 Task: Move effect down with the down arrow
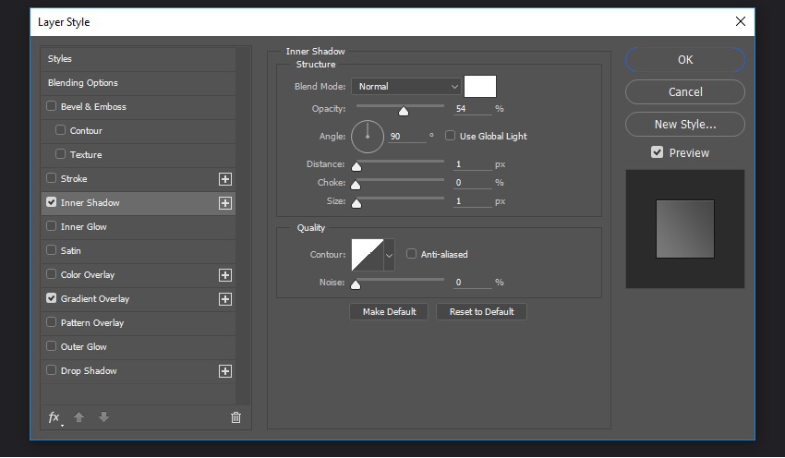click(103, 417)
